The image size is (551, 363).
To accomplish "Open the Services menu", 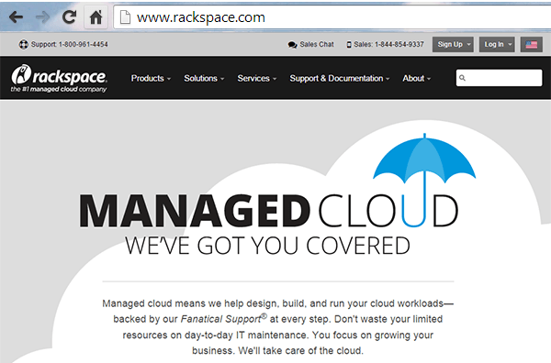I will point(257,78).
